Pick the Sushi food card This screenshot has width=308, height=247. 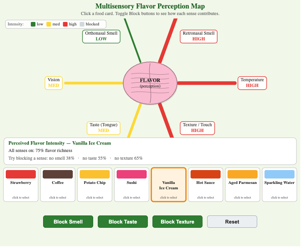tap(132, 185)
